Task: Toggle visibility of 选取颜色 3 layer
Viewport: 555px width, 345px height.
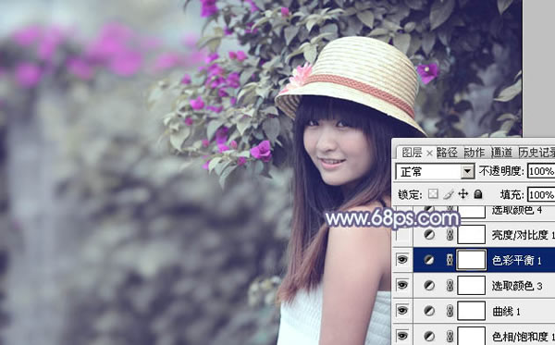Action: pos(402,286)
